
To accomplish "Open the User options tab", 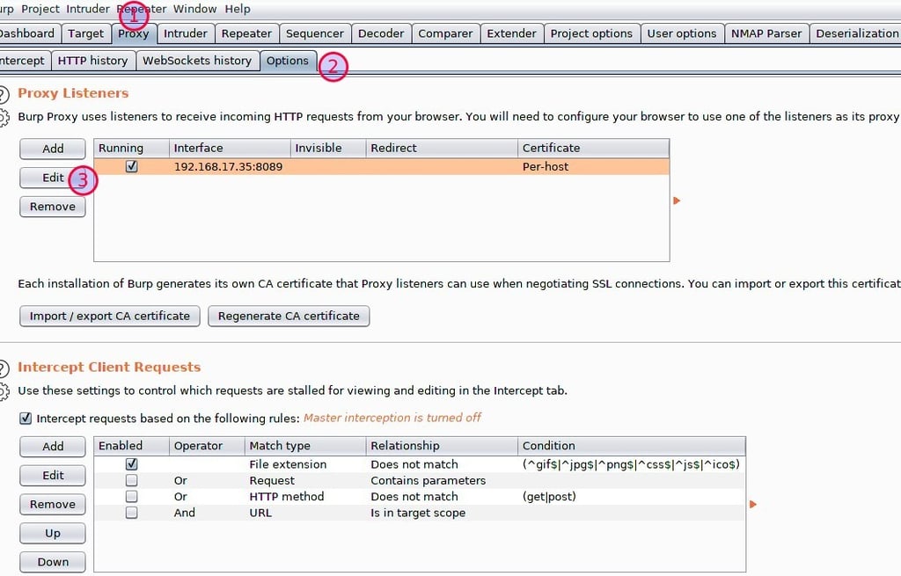I will pos(682,33).
